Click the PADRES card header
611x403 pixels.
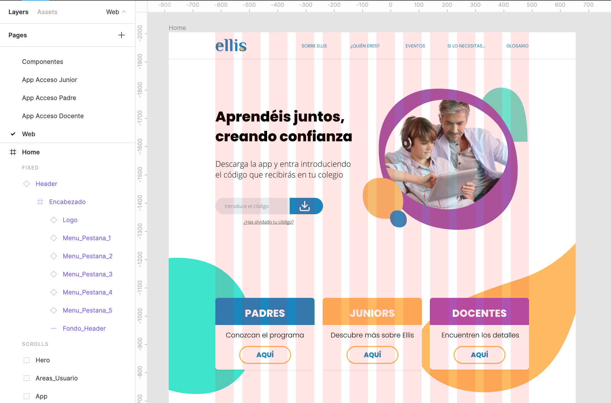[265, 311]
